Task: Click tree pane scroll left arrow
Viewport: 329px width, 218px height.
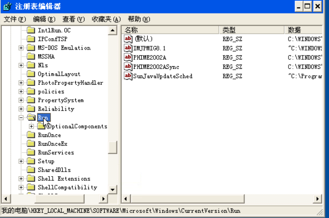Action: (6, 199)
